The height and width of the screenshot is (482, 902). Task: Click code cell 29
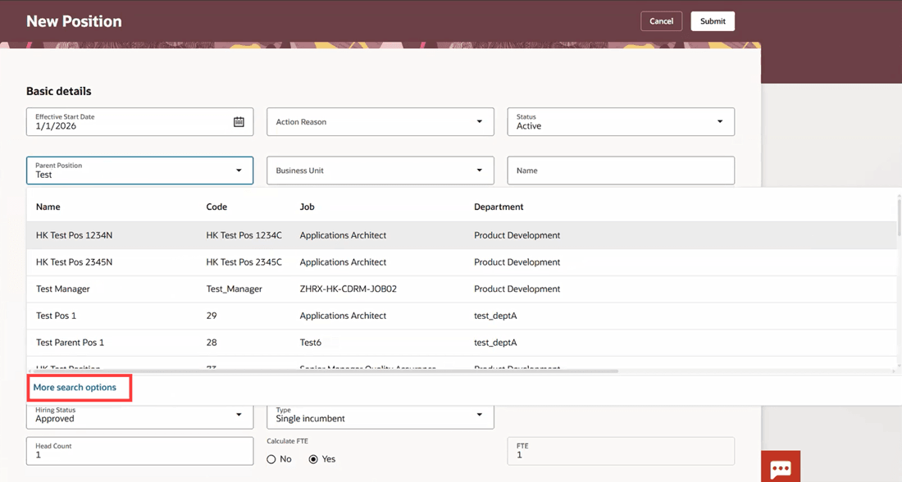coord(212,316)
